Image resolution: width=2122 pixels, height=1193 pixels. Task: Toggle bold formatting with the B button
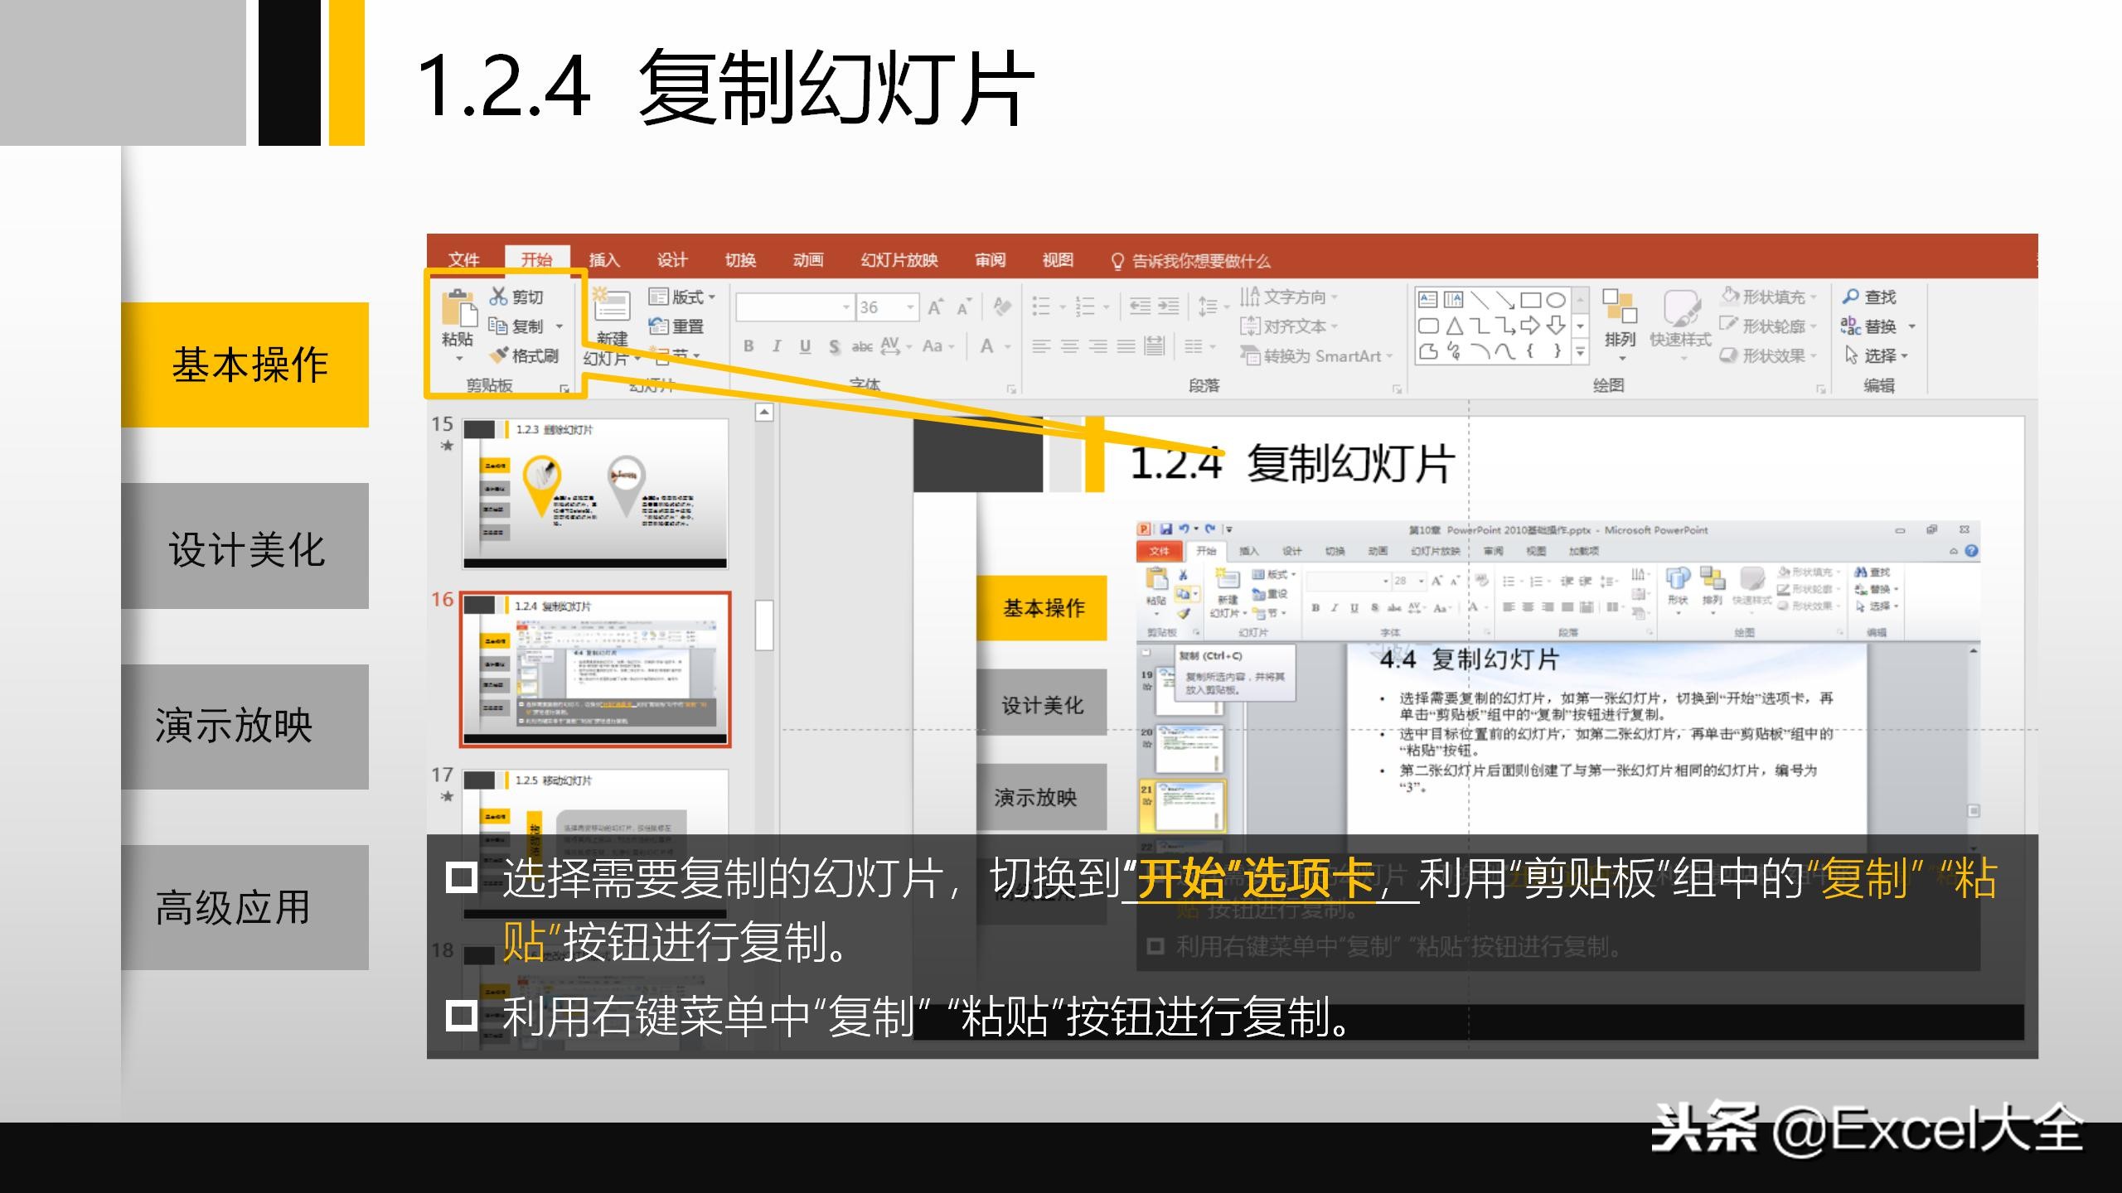coord(748,347)
